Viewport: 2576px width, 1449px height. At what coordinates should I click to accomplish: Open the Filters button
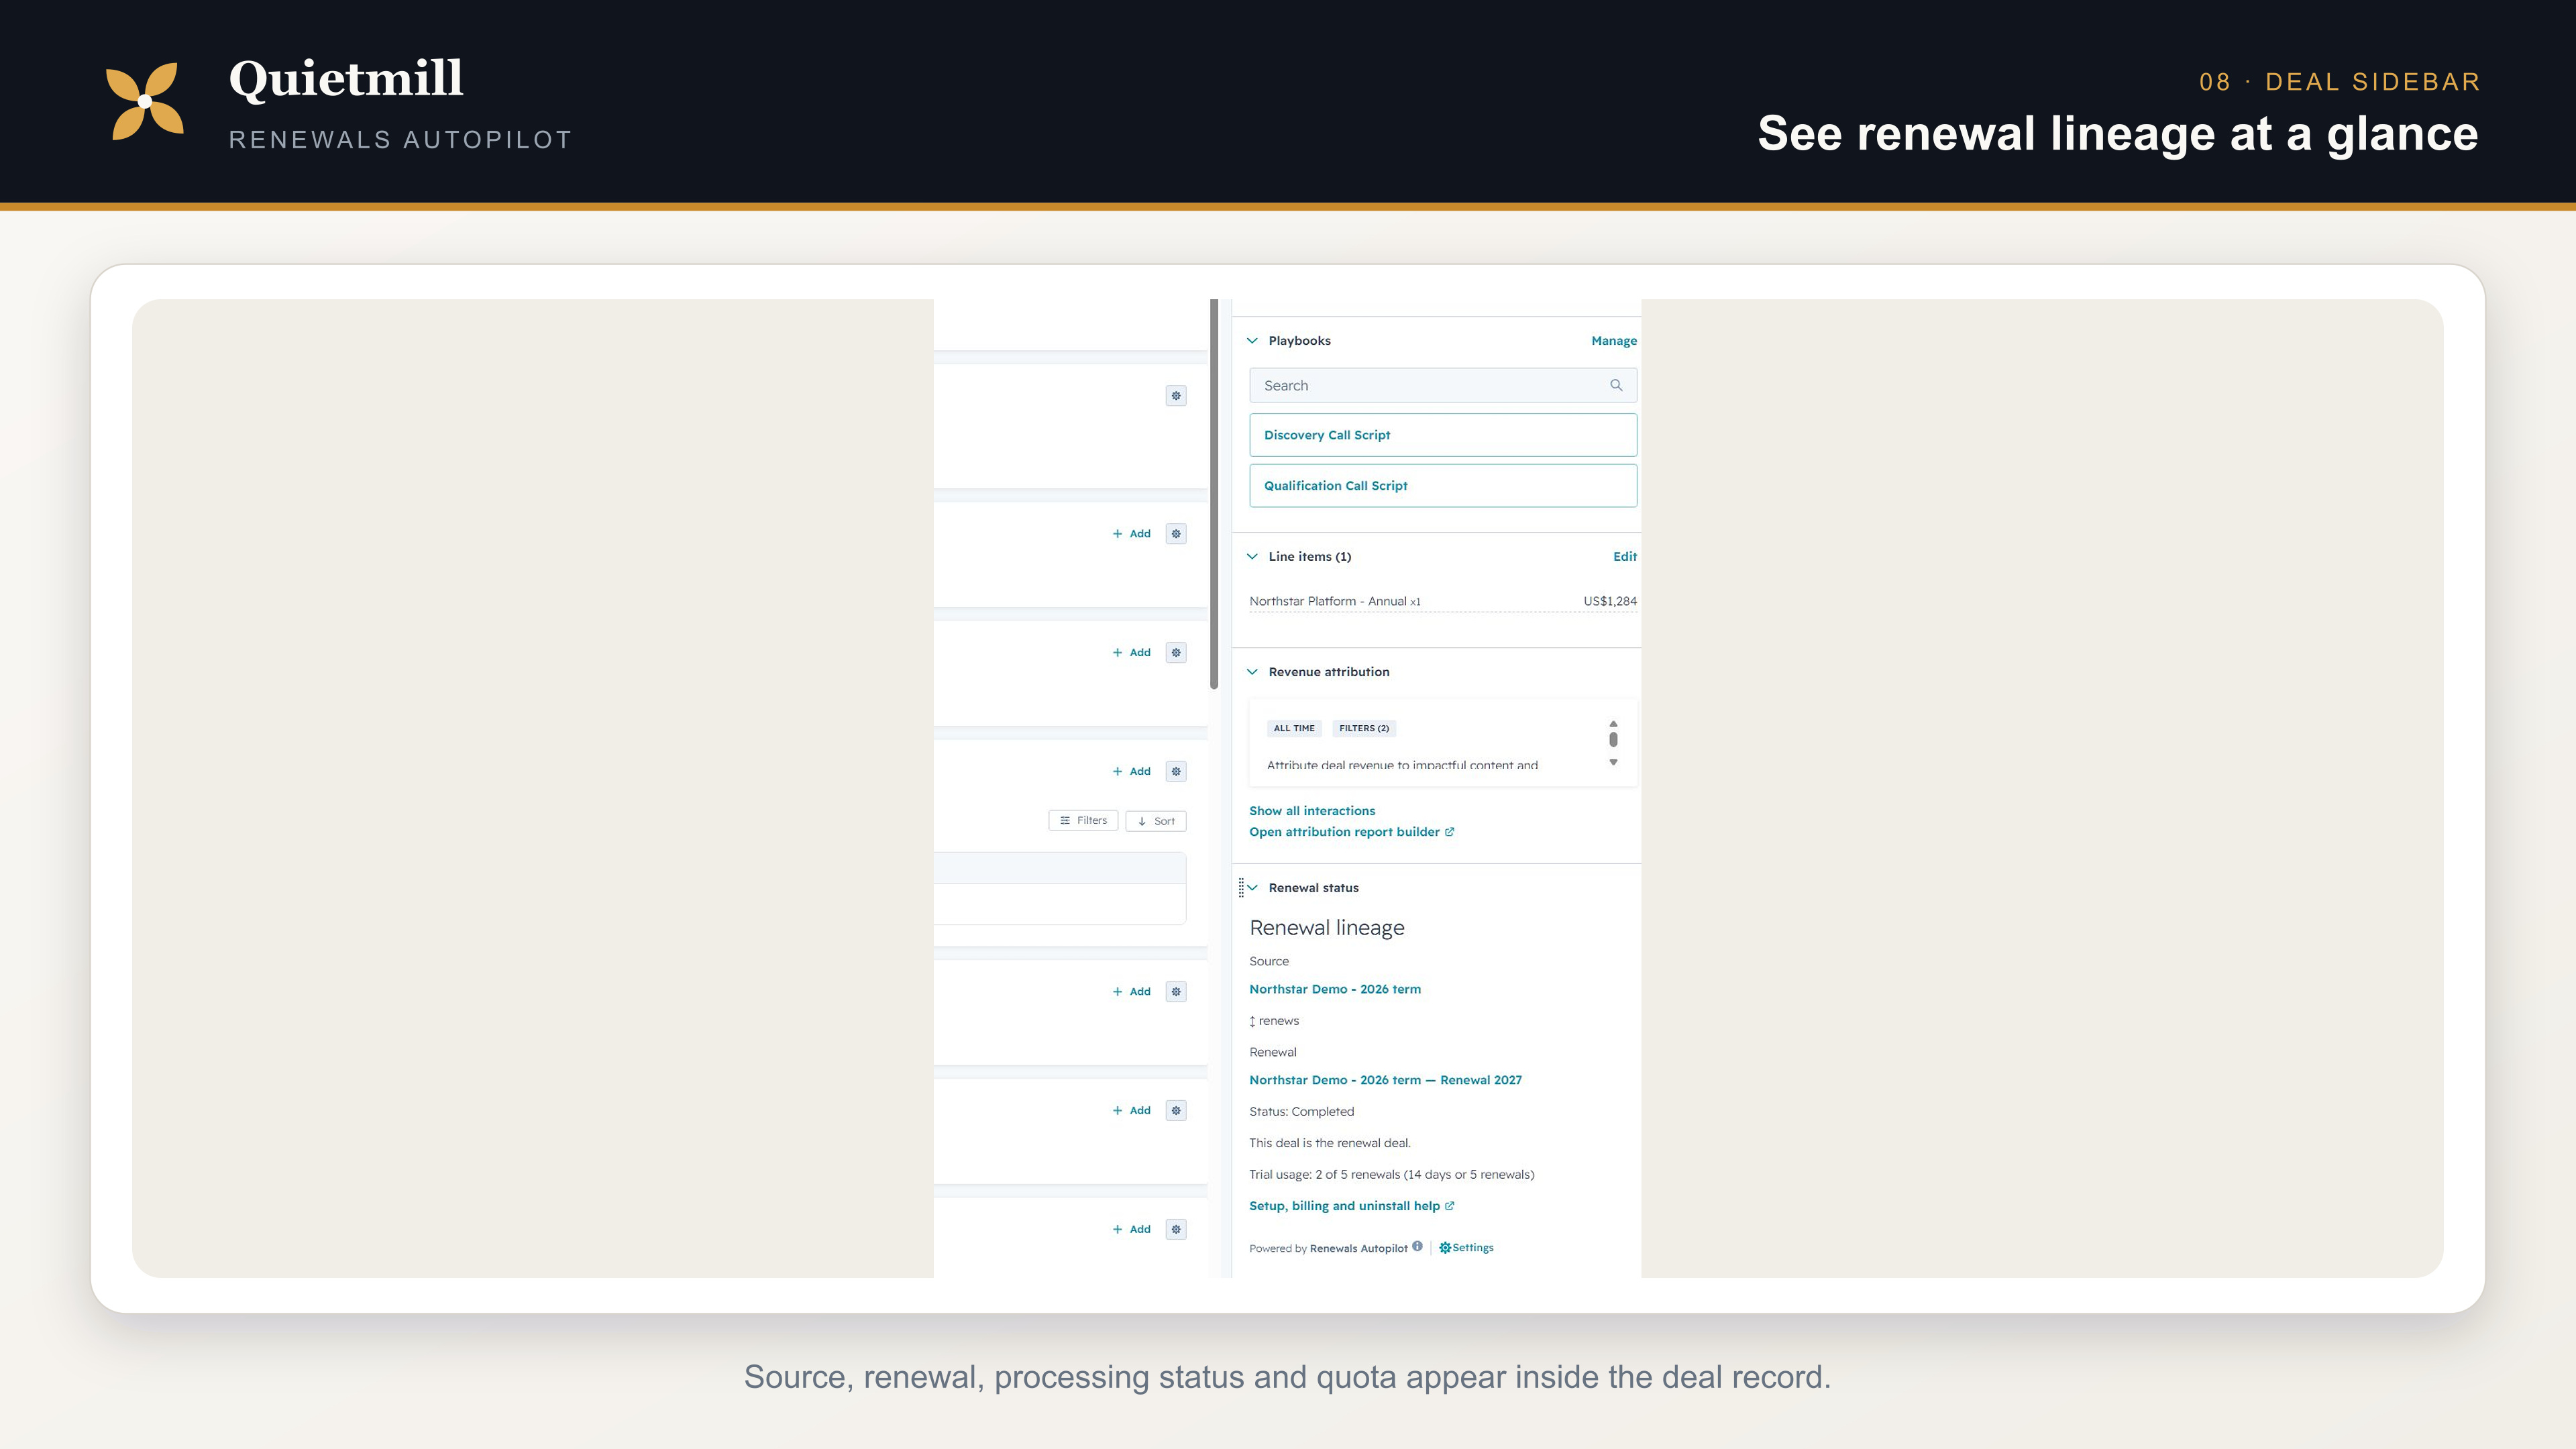(x=1083, y=821)
